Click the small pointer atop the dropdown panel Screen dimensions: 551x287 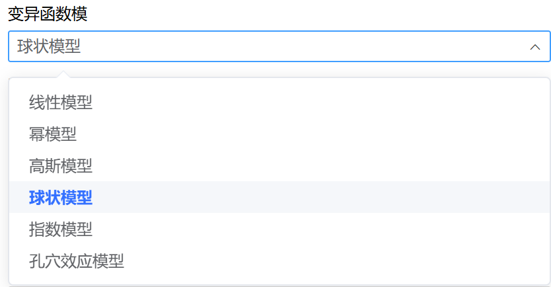pyautogui.click(x=64, y=75)
